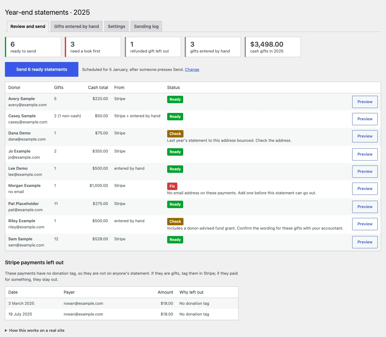386x337 pixels.
Task: Click email casey@example.com
Action: (x=28, y=122)
